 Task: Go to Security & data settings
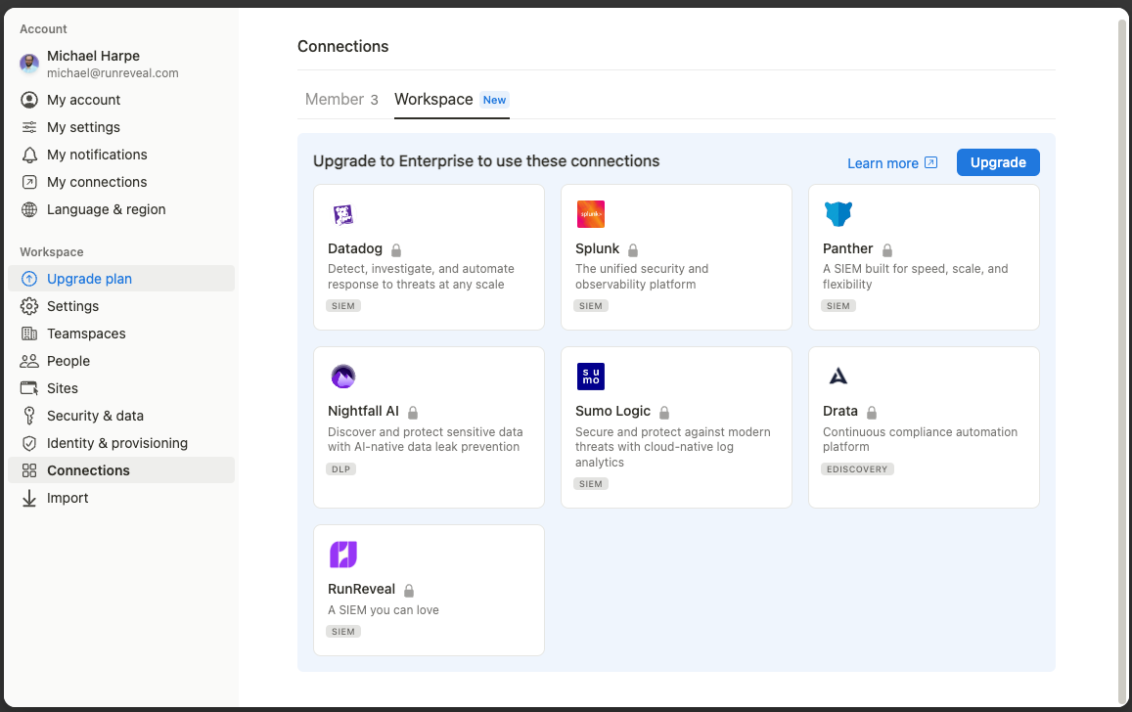[95, 416]
